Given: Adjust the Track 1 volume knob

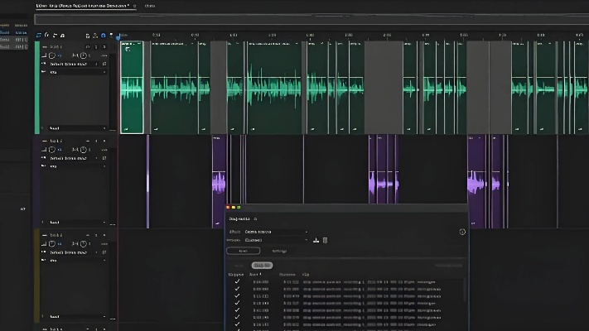Looking at the screenshot, I should tap(51, 55).
